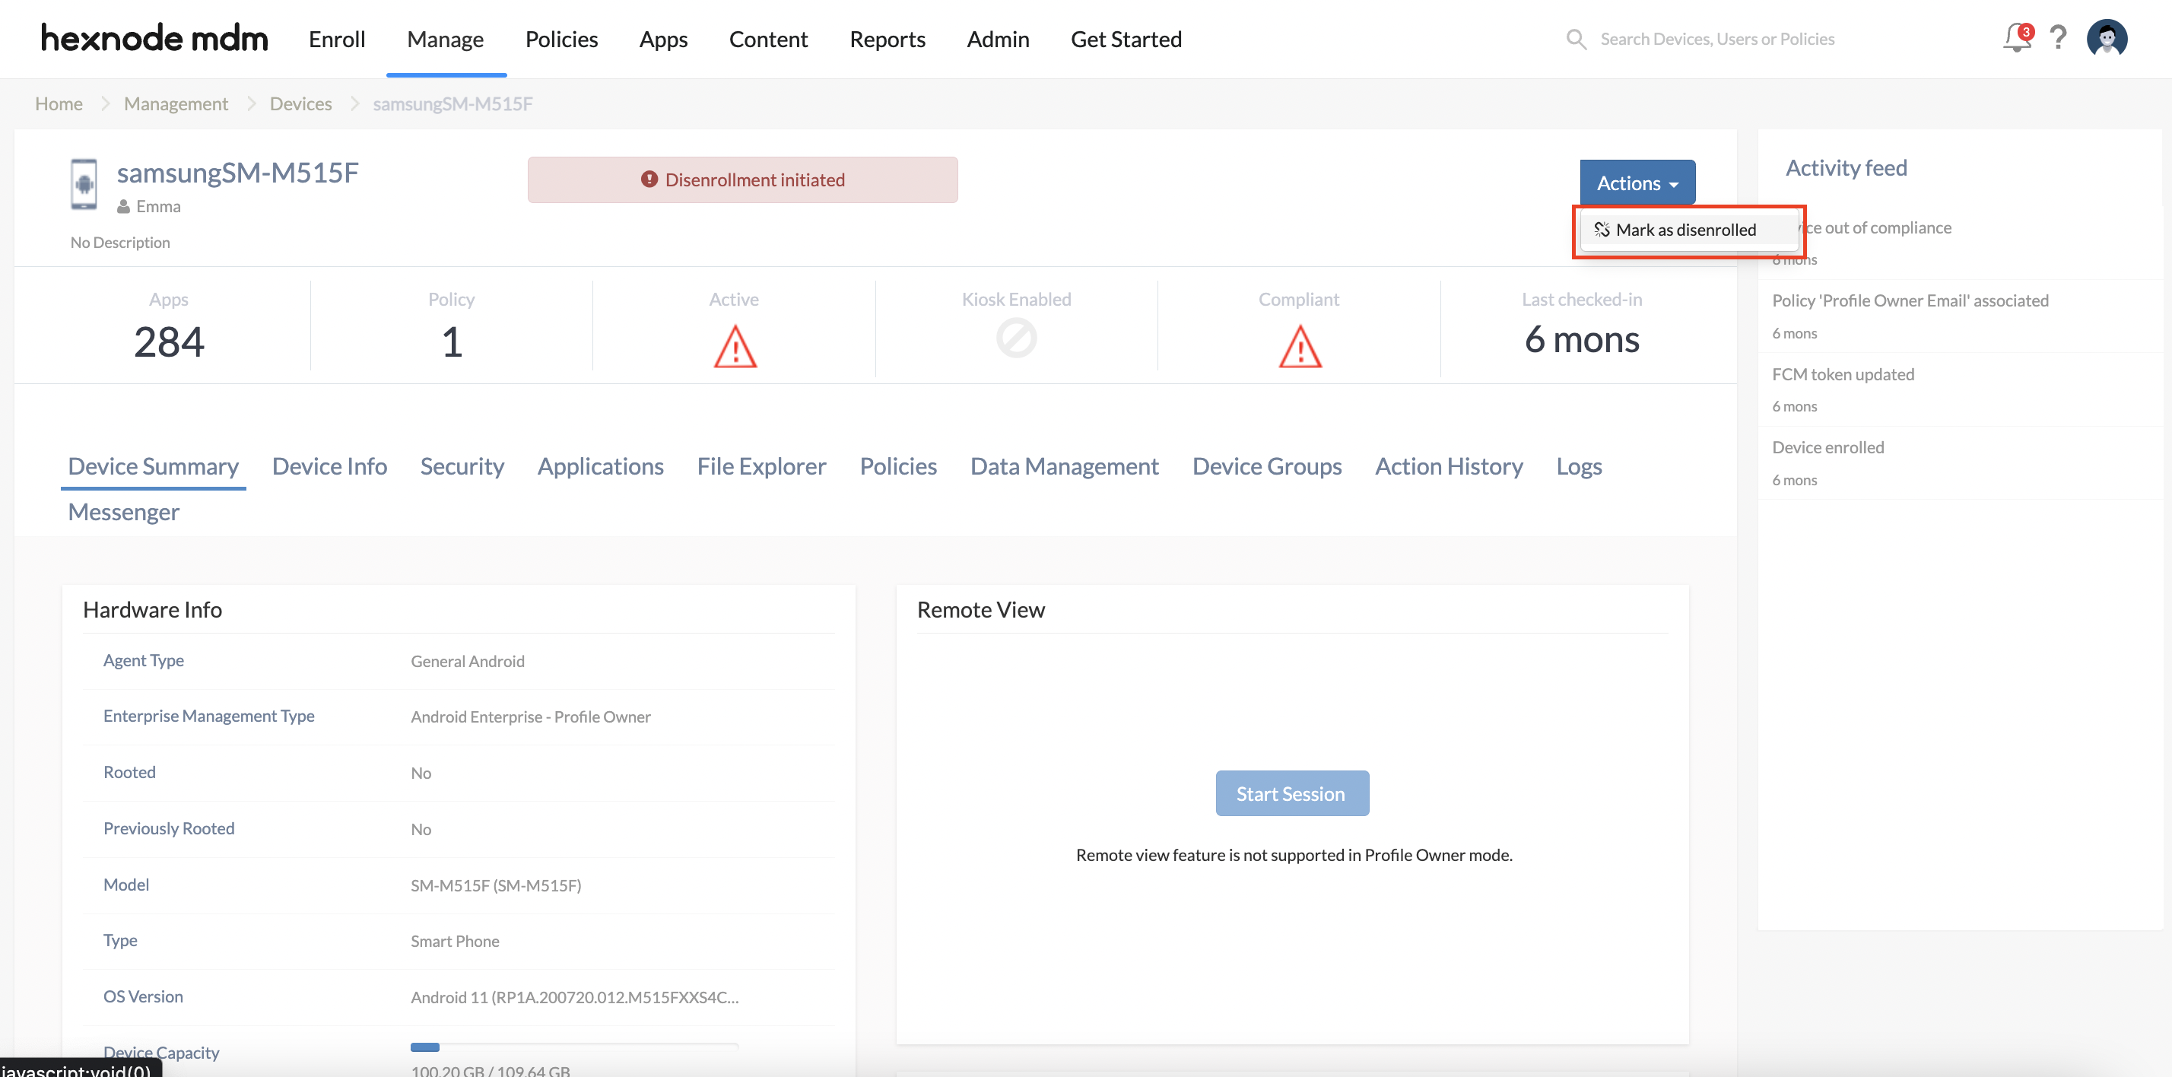Switch to Data Management tab

[x=1064, y=466]
